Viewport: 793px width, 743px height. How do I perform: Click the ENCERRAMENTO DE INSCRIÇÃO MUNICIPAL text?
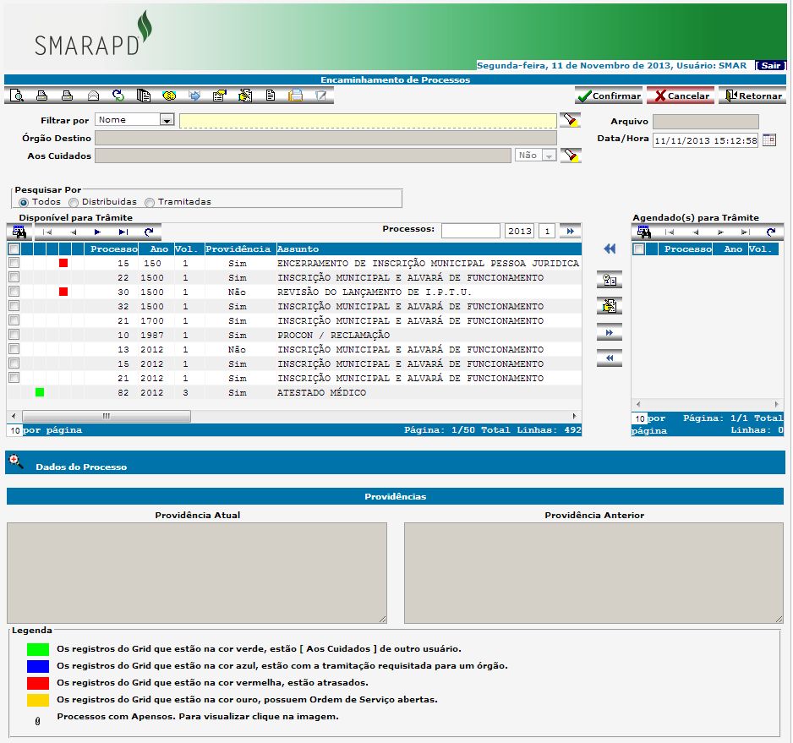coord(428,263)
